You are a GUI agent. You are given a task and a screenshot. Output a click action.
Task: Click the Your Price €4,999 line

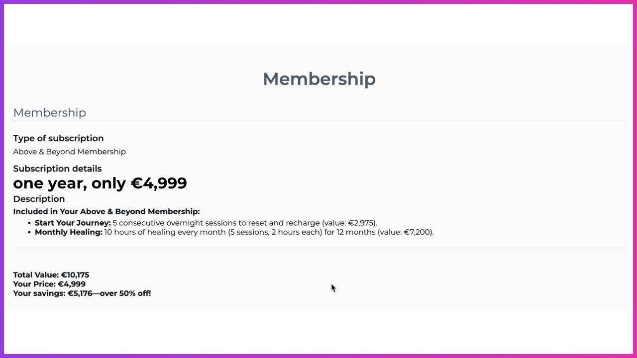click(49, 284)
